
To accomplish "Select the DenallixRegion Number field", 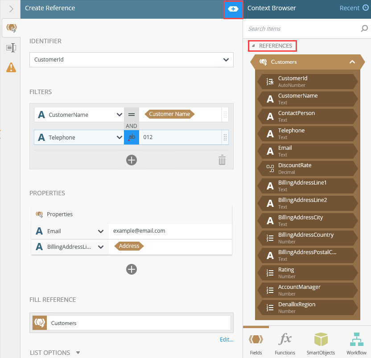I will click(307, 308).
